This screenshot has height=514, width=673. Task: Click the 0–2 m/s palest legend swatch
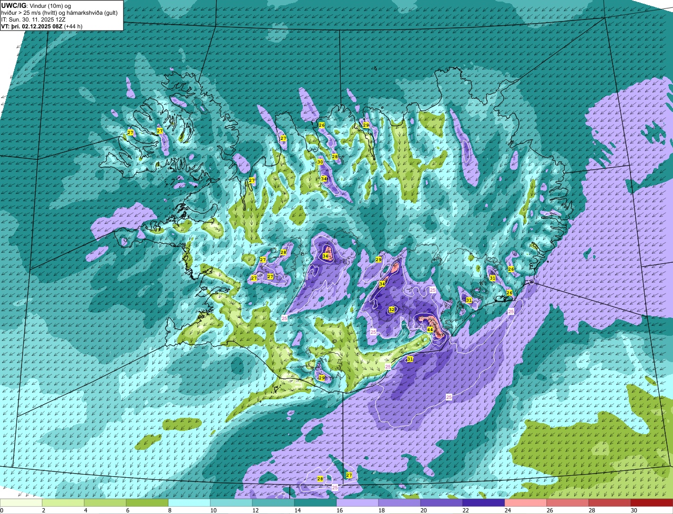pyautogui.click(x=21, y=503)
